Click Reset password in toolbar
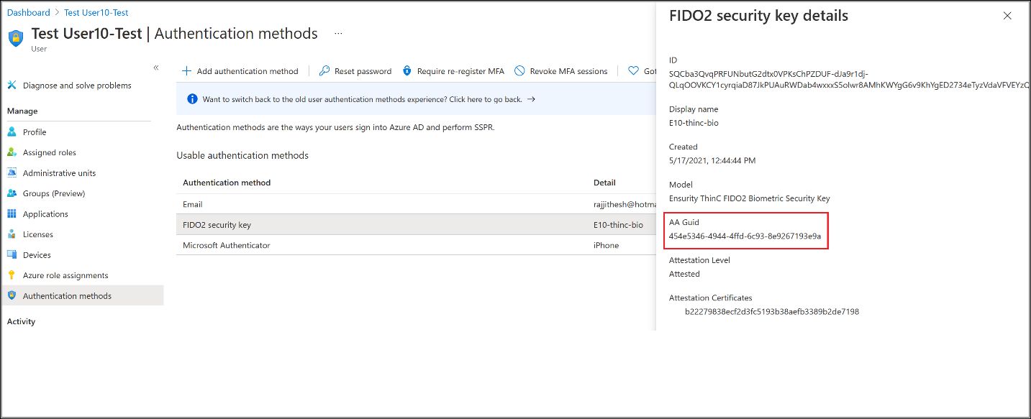This screenshot has width=1031, height=419. [355, 71]
